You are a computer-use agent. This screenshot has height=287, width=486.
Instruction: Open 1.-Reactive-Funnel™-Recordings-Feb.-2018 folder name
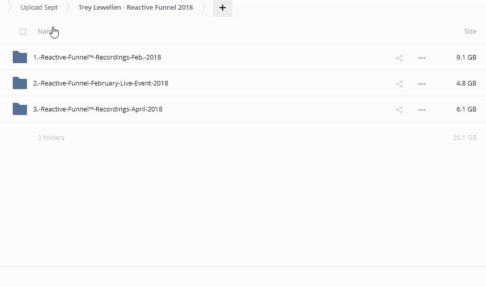97,58
